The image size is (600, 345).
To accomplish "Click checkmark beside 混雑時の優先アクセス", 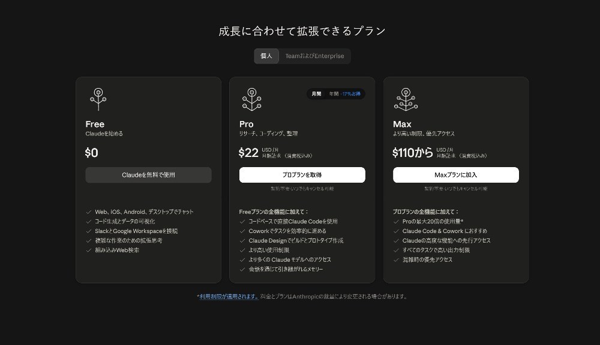I will pos(396,260).
